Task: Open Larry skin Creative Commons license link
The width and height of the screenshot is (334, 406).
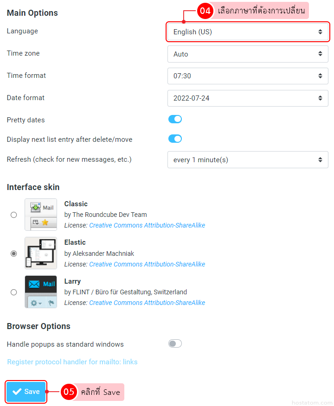Action: coord(147,303)
